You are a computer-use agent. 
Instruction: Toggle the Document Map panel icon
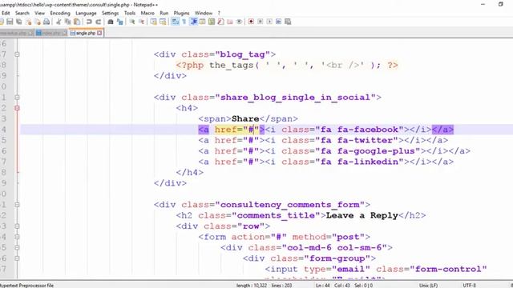[212, 22]
